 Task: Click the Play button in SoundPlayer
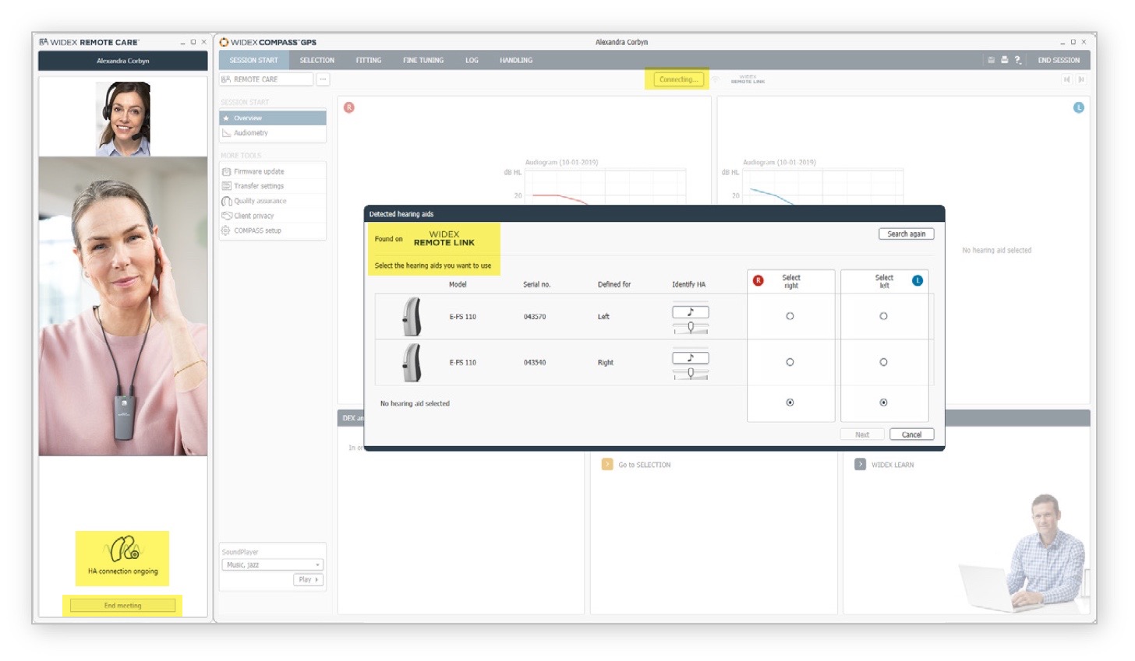point(309,579)
